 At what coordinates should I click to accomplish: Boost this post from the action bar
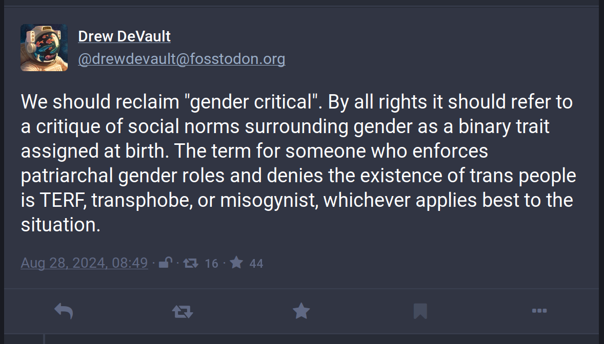(x=183, y=311)
